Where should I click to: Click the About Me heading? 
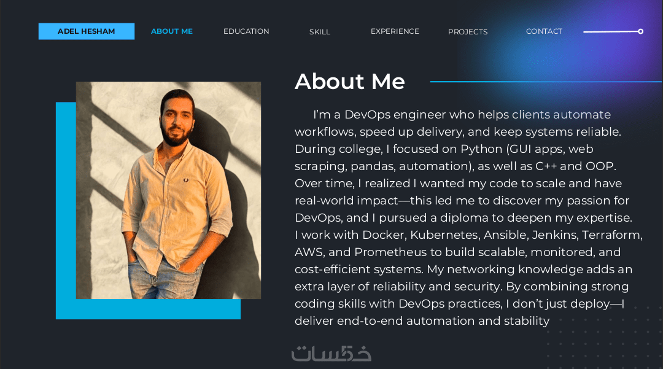[x=350, y=81]
